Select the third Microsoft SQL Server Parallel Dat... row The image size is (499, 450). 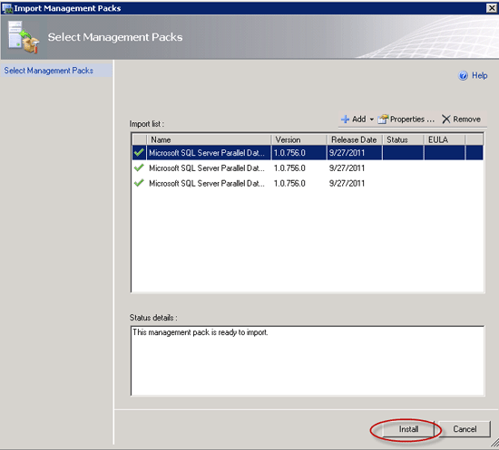point(308,183)
